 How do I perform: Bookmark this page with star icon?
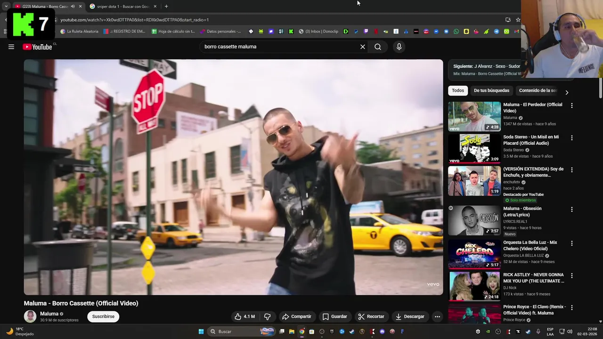point(518,20)
